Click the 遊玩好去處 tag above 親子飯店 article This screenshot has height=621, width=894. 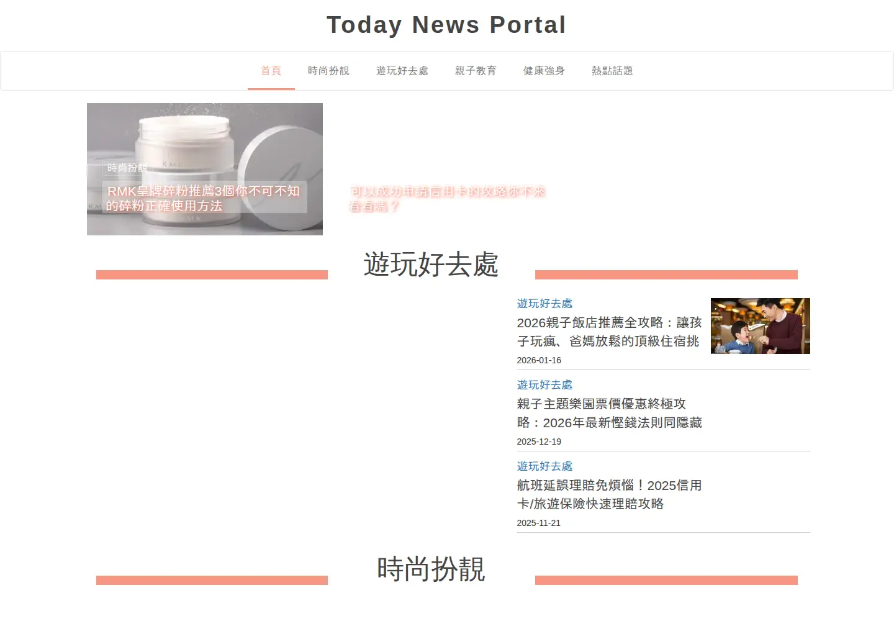[544, 303]
